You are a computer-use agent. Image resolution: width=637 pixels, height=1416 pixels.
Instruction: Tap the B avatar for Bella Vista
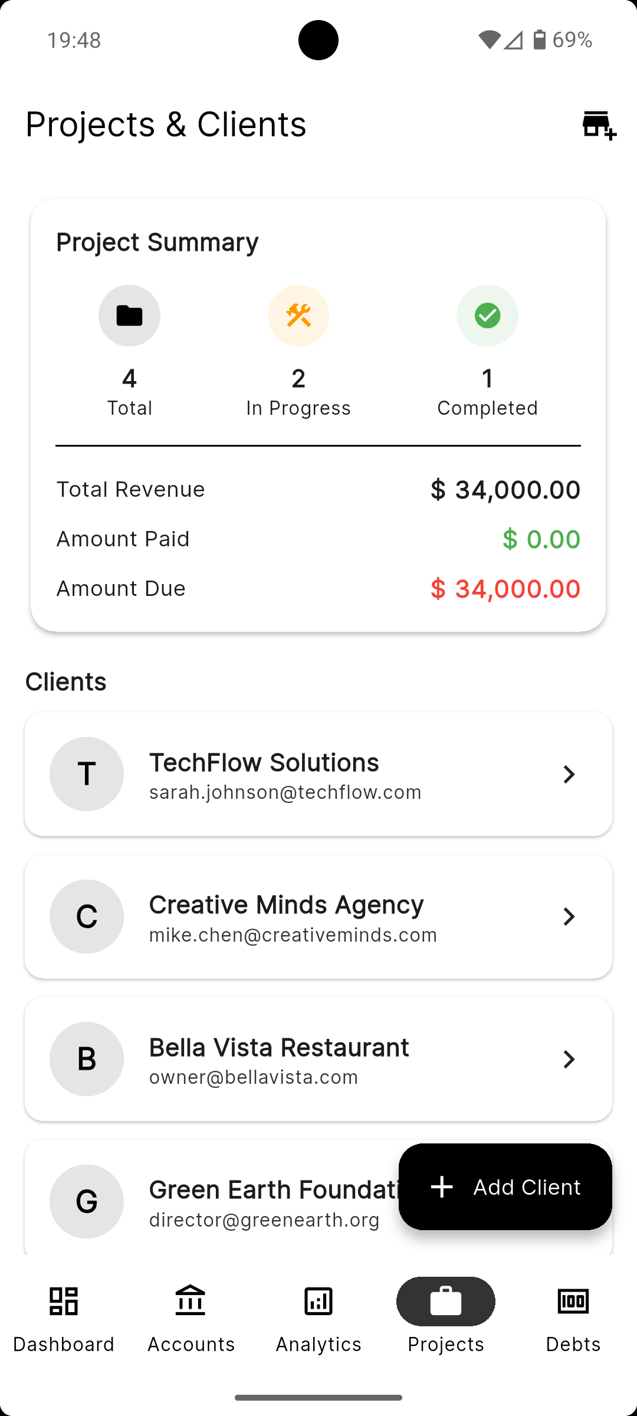pyautogui.click(x=87, y=1059)
